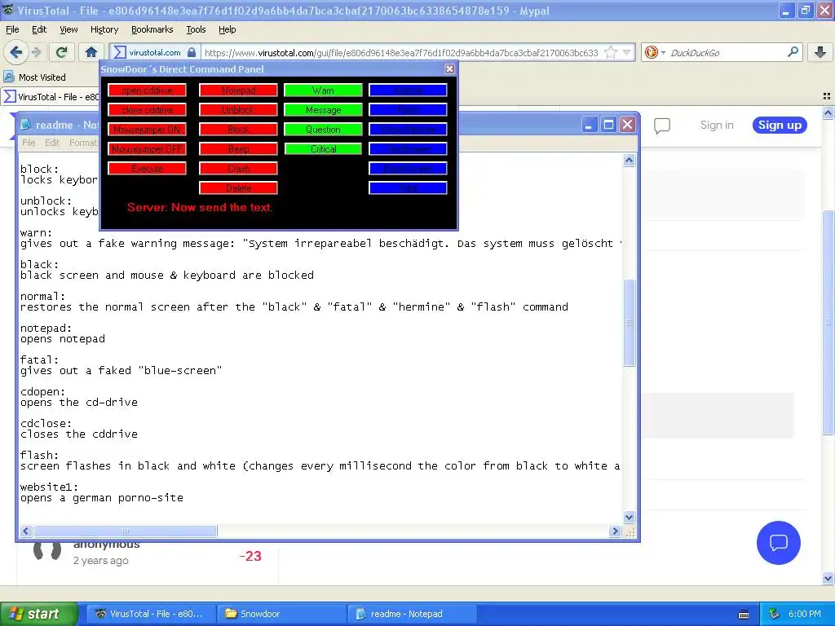Click the padlock security icon
This screenshot has height=626, width=835.
click(192, 52)
